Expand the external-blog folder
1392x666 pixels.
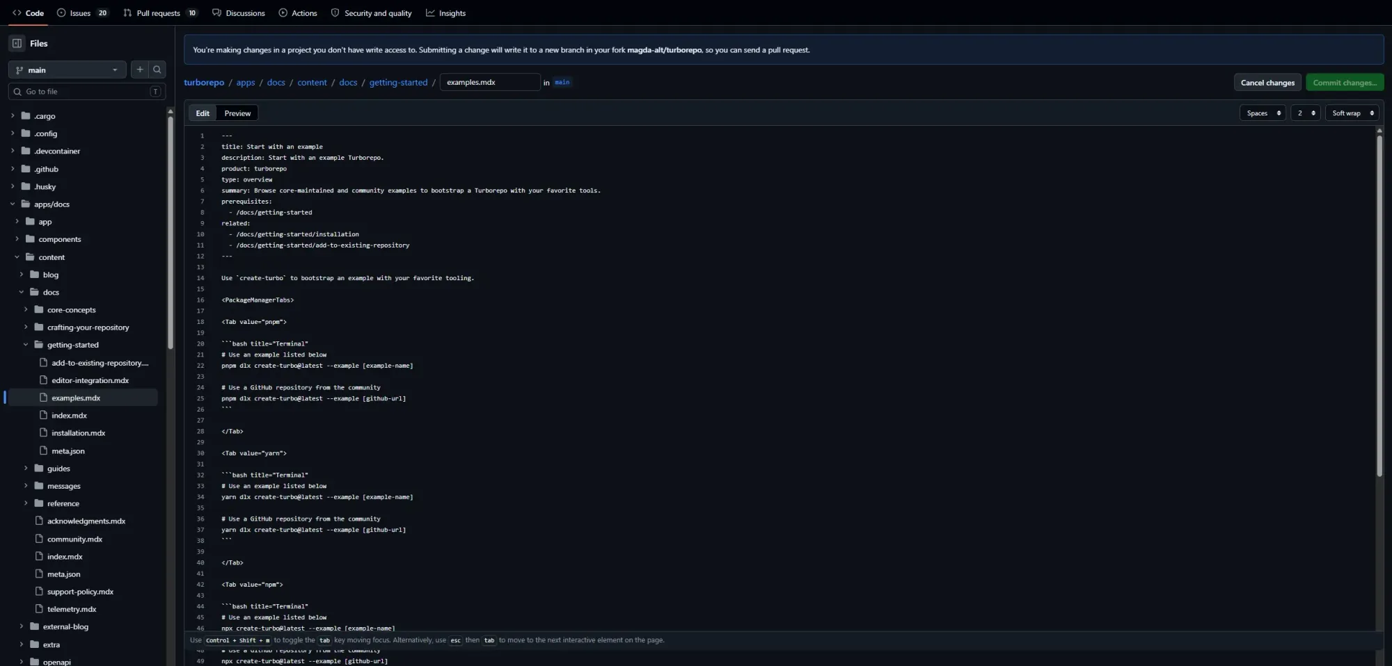point(22,626)
